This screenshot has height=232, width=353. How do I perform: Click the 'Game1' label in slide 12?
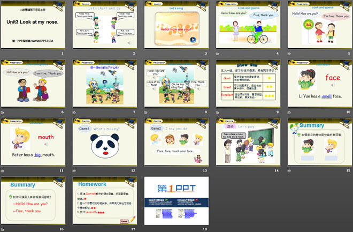point(84,129)
